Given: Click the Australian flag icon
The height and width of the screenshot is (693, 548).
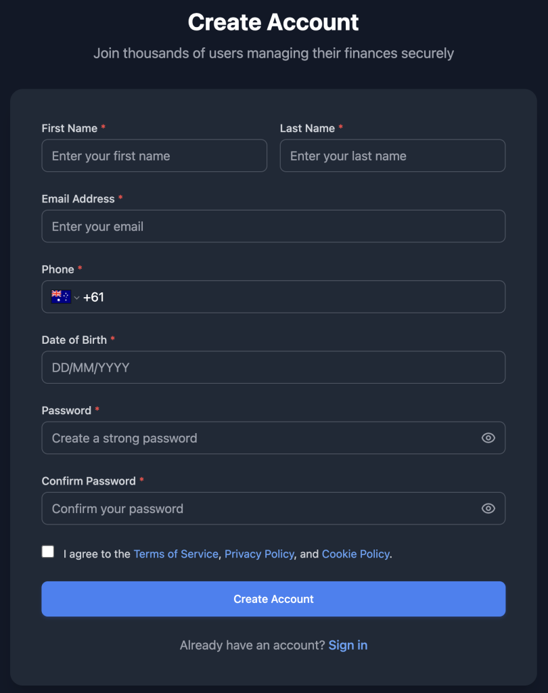Looking at the screenshot, I should pyautogui.click(x=60, y=296).
